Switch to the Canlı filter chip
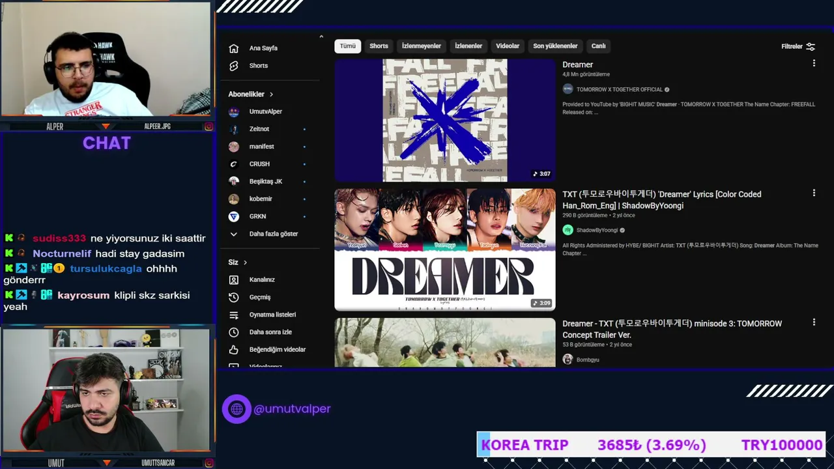834x469 pixels. [598, 46]
